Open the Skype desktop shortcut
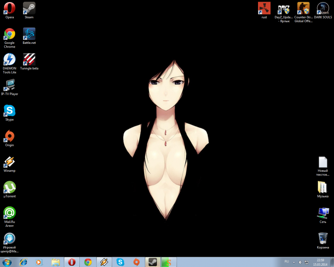This screenshot has width=334, height=267. pyautogui.click(x=9, y=112)
